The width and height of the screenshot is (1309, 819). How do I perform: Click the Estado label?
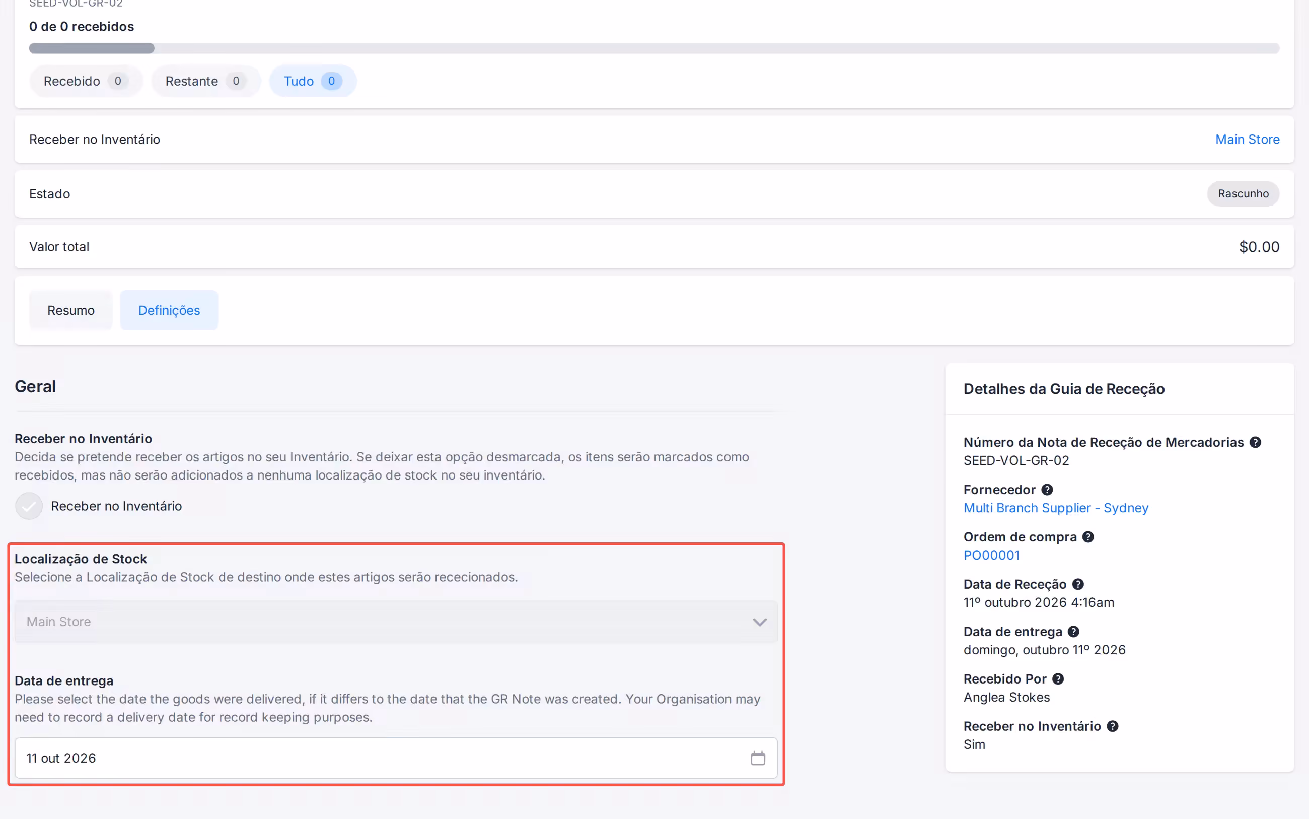[49, 194]
